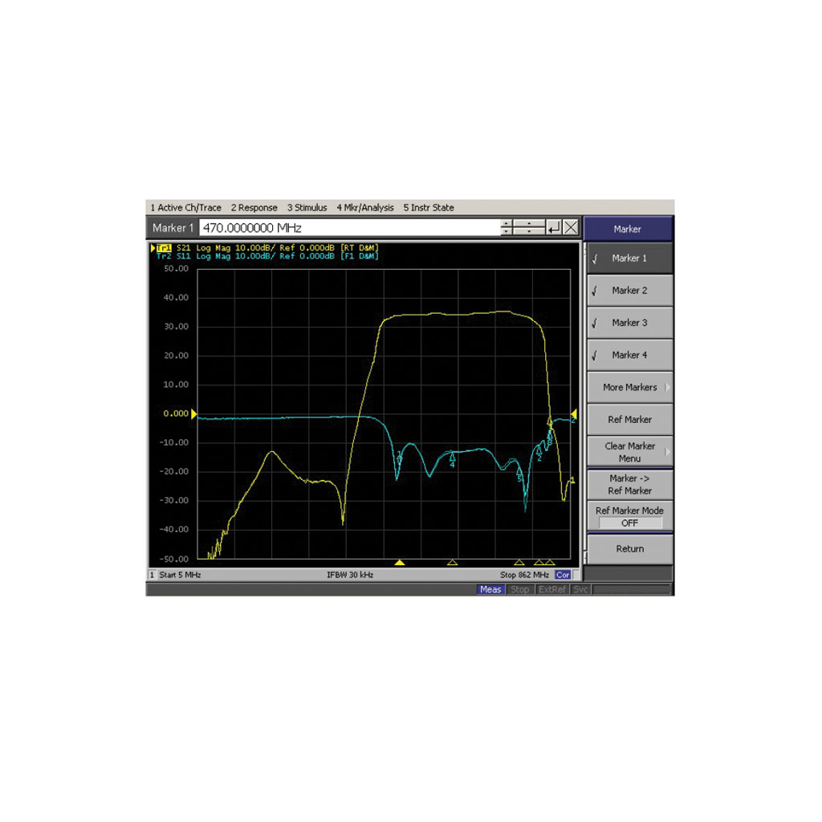Click the Marker 1 frequency input field
822x822 pixels.
point(350,228)
